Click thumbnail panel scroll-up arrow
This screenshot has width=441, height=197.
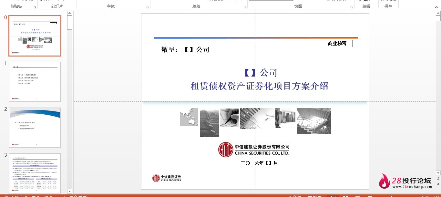click(x=69, y=13)
